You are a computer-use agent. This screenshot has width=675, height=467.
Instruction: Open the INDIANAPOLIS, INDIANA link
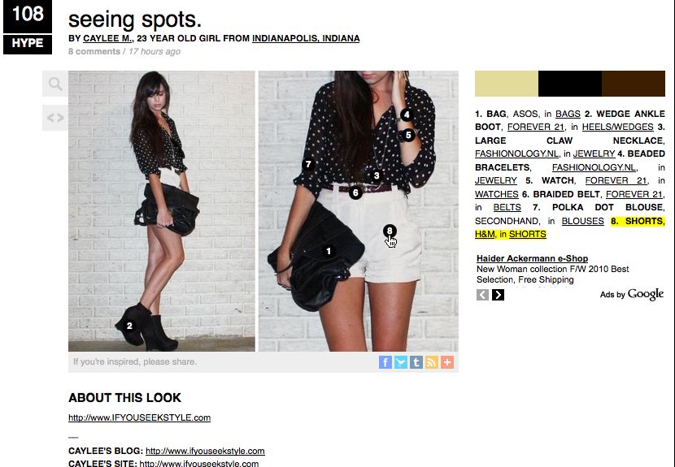pos(306,38)
